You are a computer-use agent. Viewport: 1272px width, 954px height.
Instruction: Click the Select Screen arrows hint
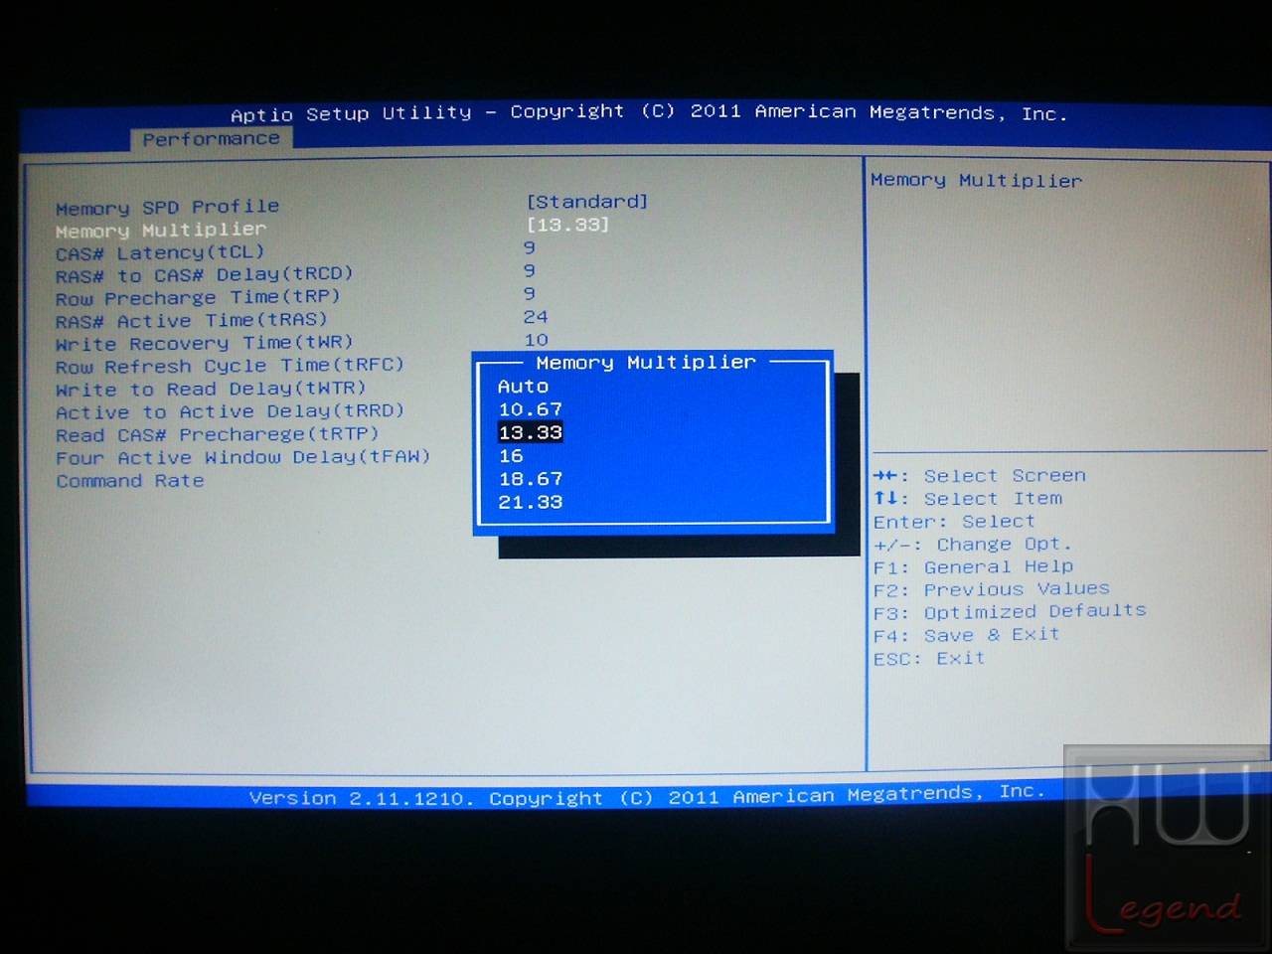(979, 476)
